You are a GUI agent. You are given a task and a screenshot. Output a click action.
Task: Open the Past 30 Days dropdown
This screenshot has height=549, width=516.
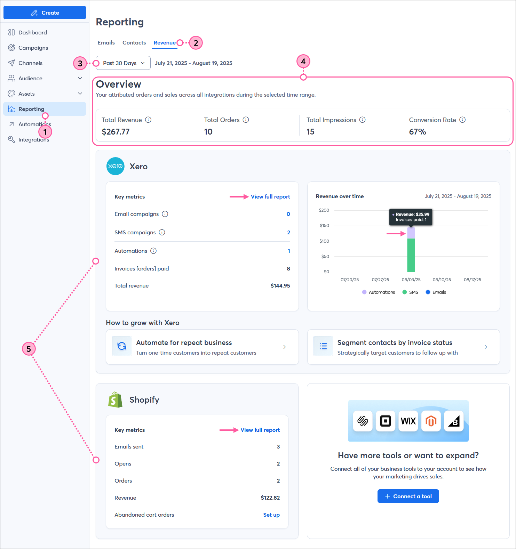click(123, 63)
